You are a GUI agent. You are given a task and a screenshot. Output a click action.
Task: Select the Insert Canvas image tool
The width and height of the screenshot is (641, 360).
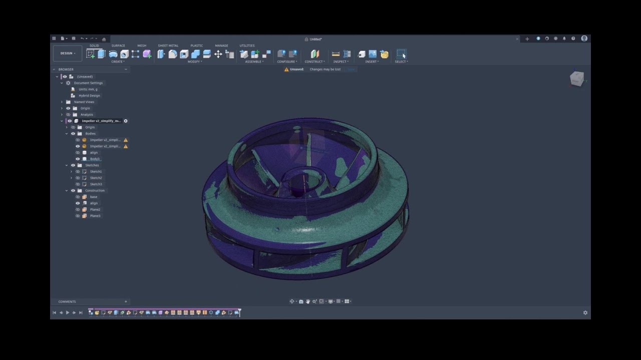[373, 54]
